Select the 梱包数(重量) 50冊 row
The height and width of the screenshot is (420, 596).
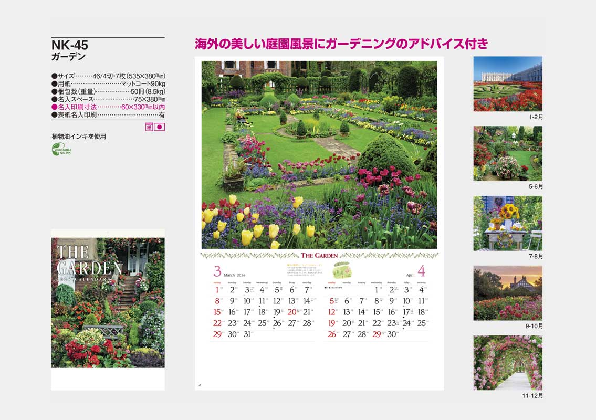pyautogui.click(x=108, y=91)
